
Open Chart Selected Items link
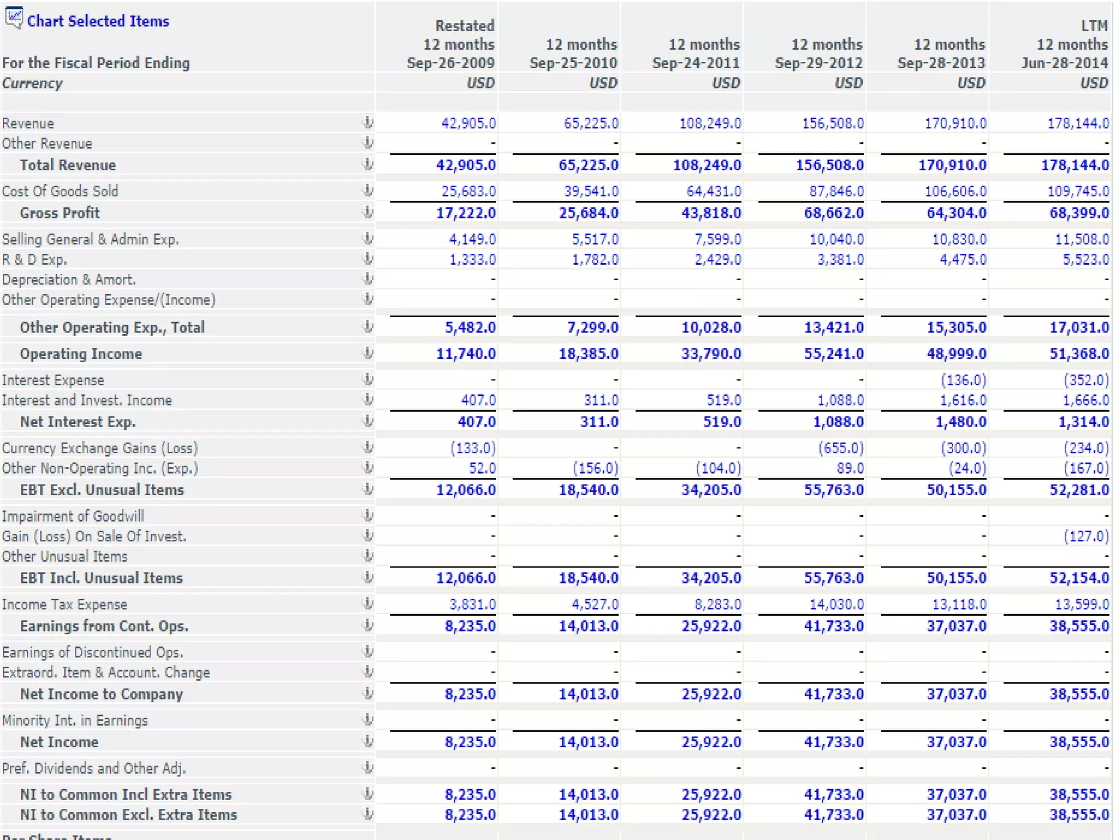(98, 21)
